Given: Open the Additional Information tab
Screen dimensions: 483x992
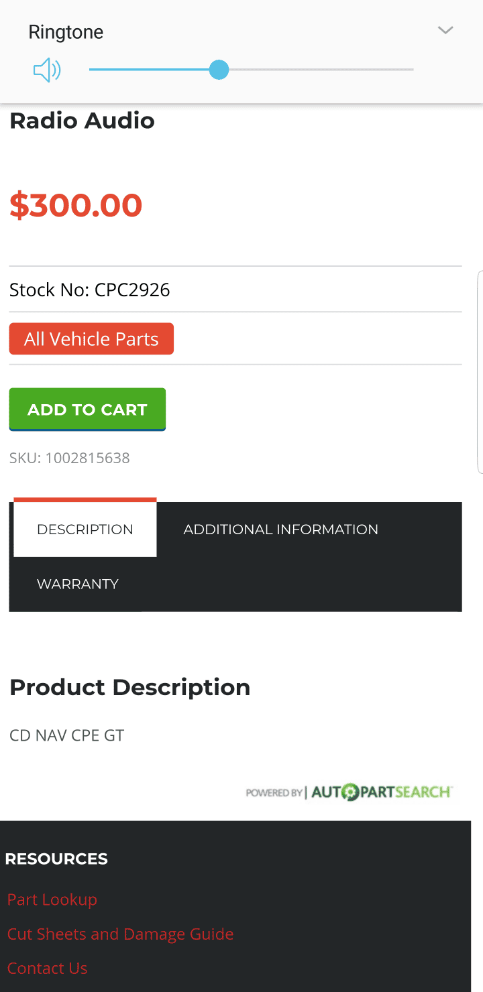Looking at the screenshot, I should pyautogui.click(x=281, y=530).
